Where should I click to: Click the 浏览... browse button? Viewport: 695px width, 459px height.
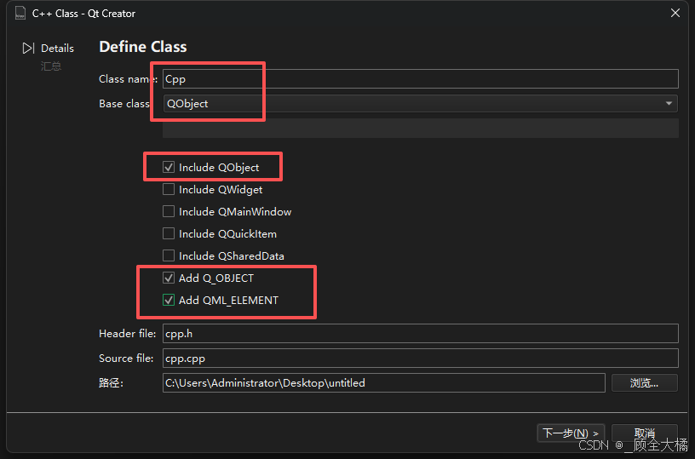click(645, 383)
